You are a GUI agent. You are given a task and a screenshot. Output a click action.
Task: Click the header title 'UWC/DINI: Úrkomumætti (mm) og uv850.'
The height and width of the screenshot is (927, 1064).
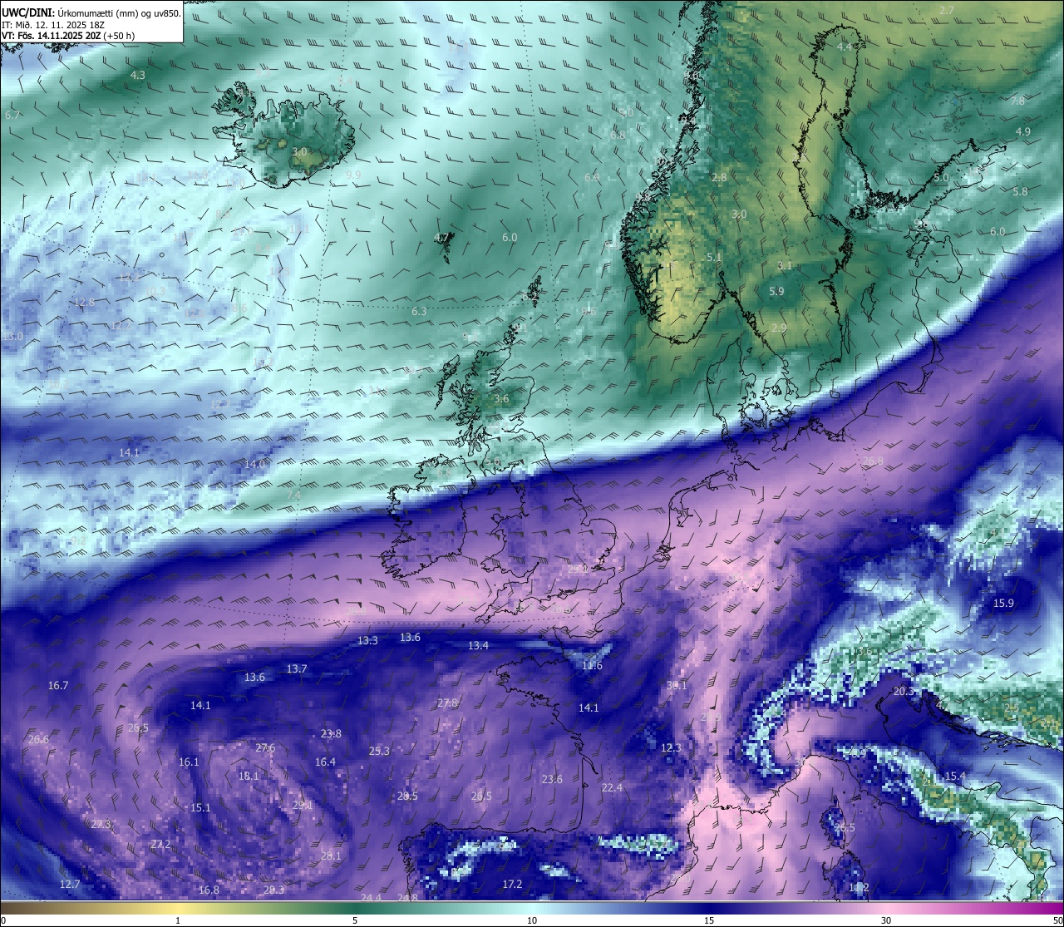(x=91, y=12)
